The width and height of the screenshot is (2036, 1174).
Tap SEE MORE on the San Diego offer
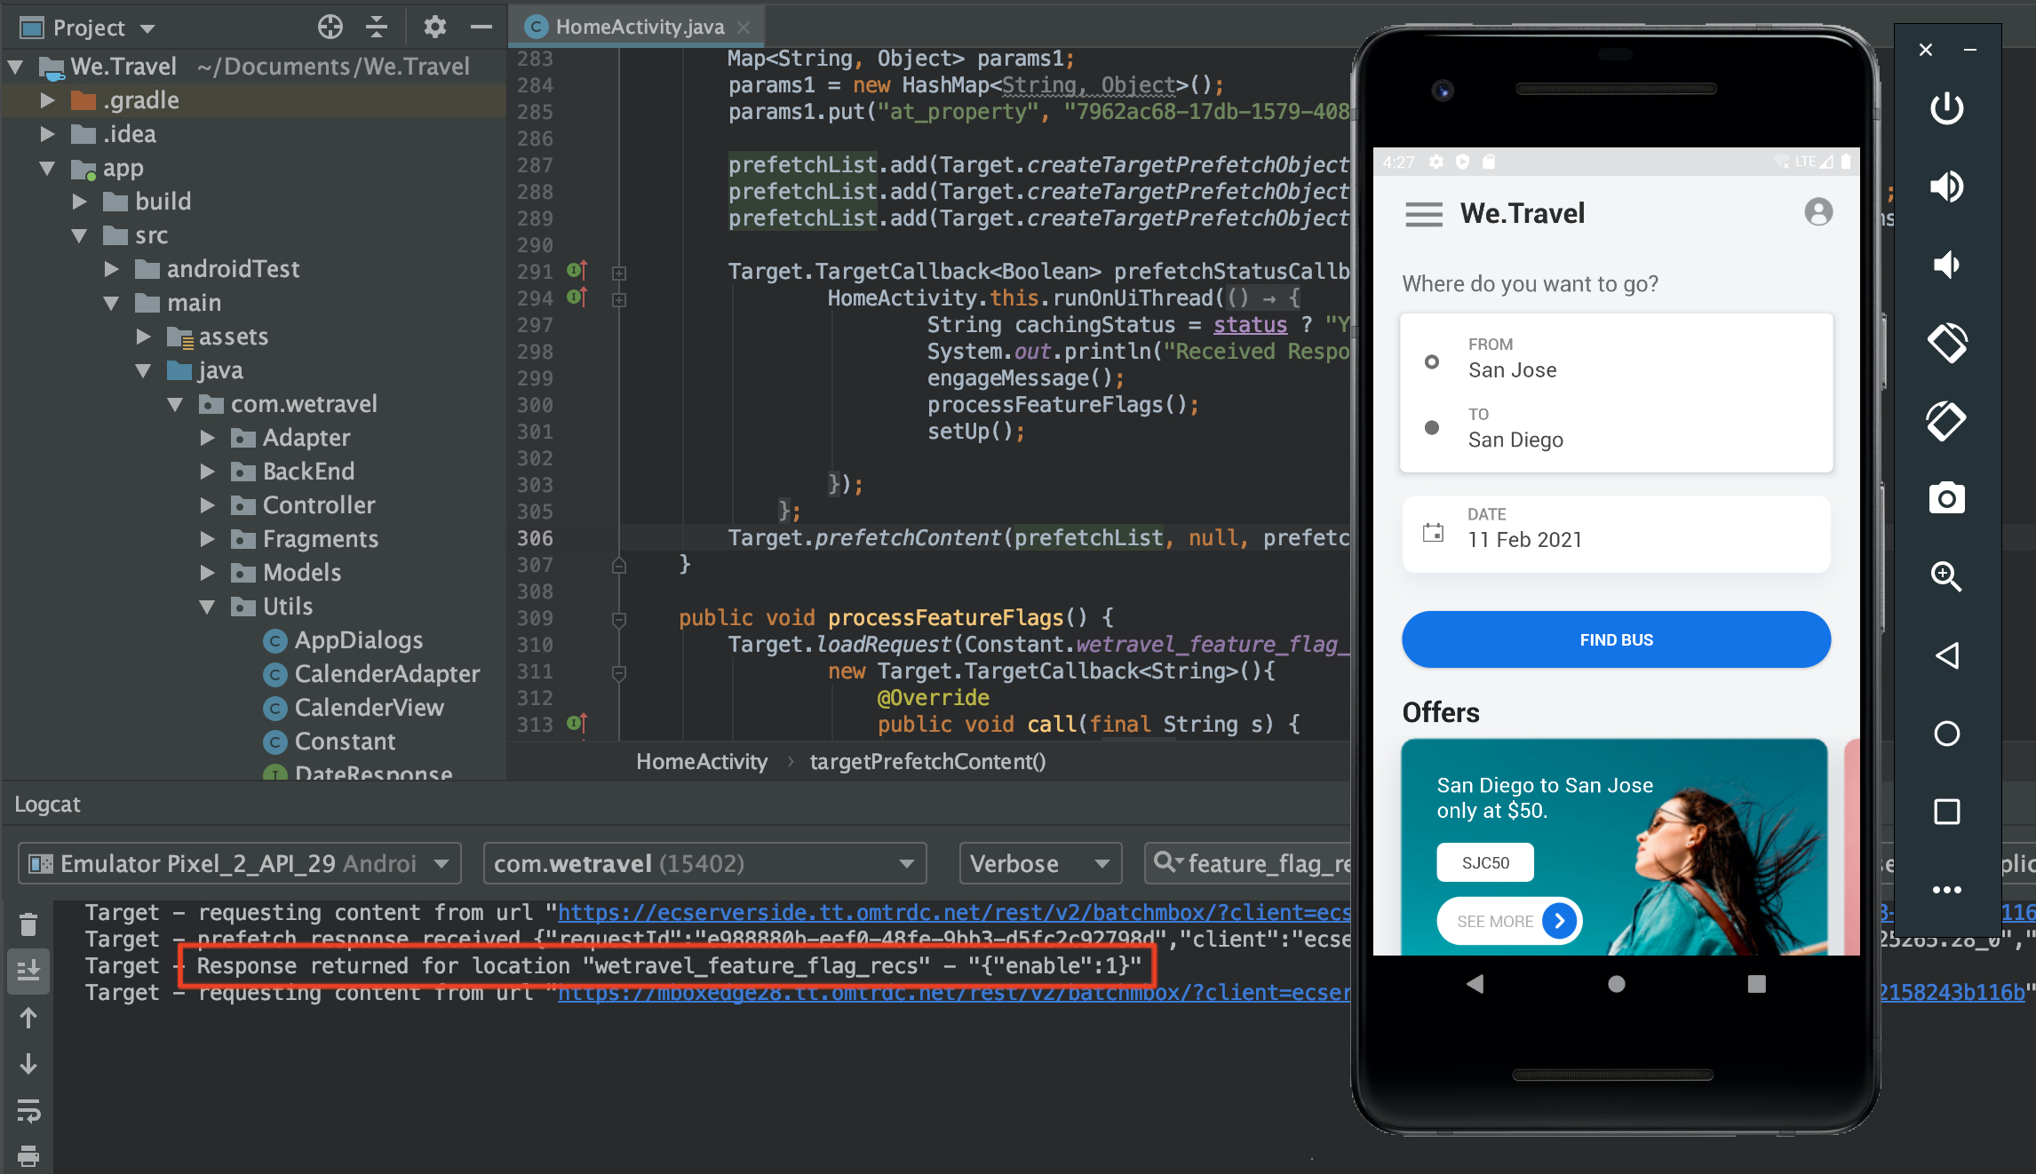(x=1508, y=921)
